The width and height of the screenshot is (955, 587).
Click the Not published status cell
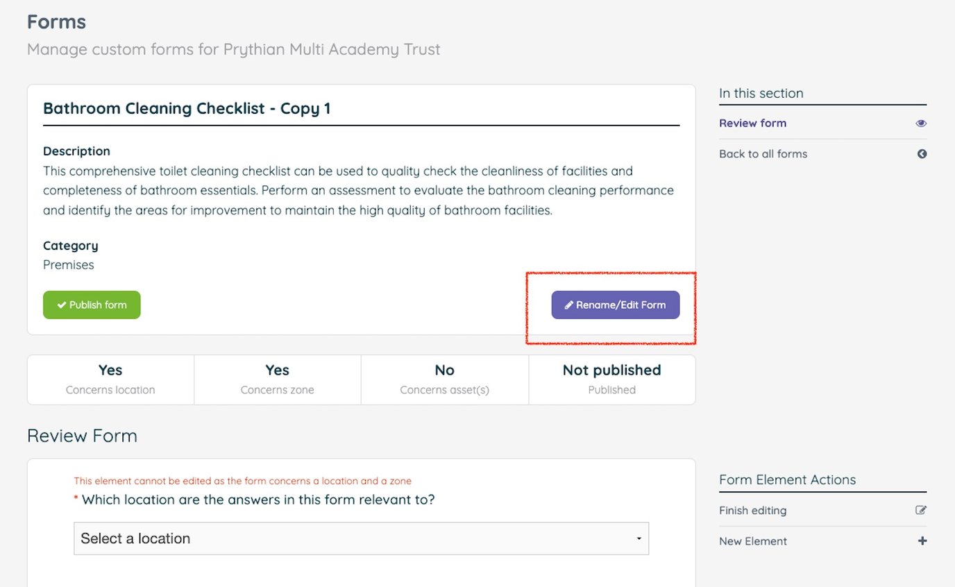point(611,379)
